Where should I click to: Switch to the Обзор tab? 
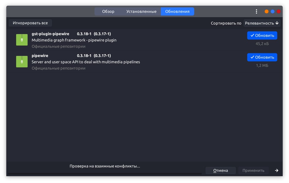pyautogui.click(x=108, y=11)
